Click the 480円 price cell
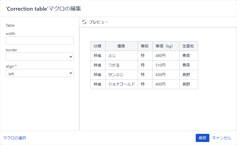This screenshot has width=237, height=145. 160,56
